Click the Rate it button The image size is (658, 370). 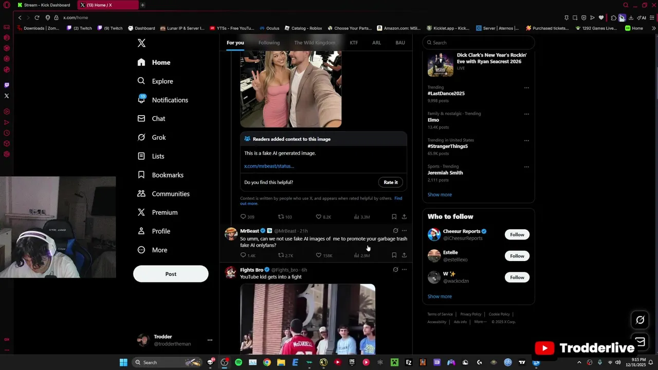[391, 182]
